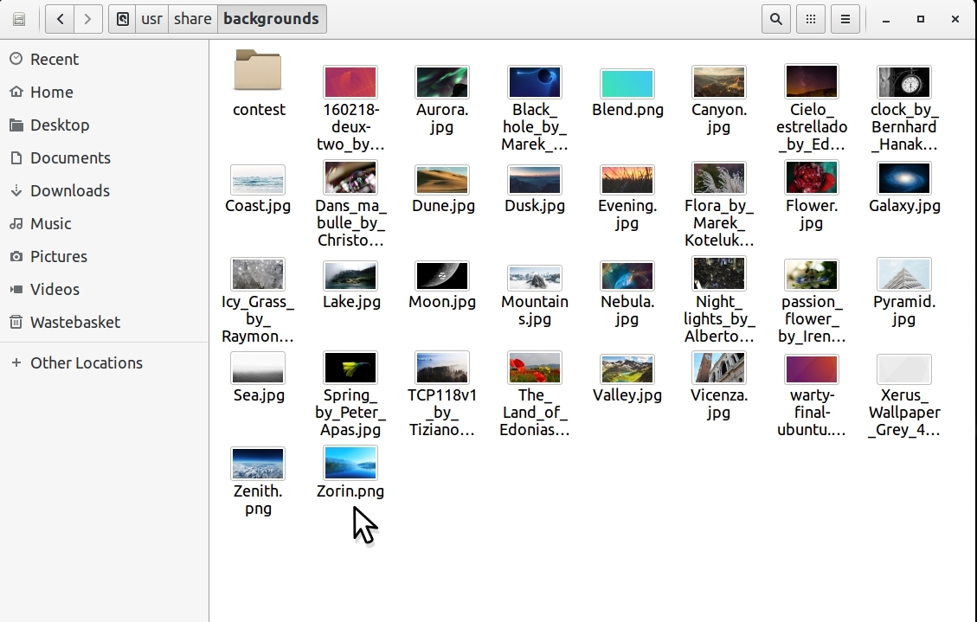The image size is (977, 622).
Task: Select the Blend.png teal swatch thumbnail
Action: (x=627, y=83)
